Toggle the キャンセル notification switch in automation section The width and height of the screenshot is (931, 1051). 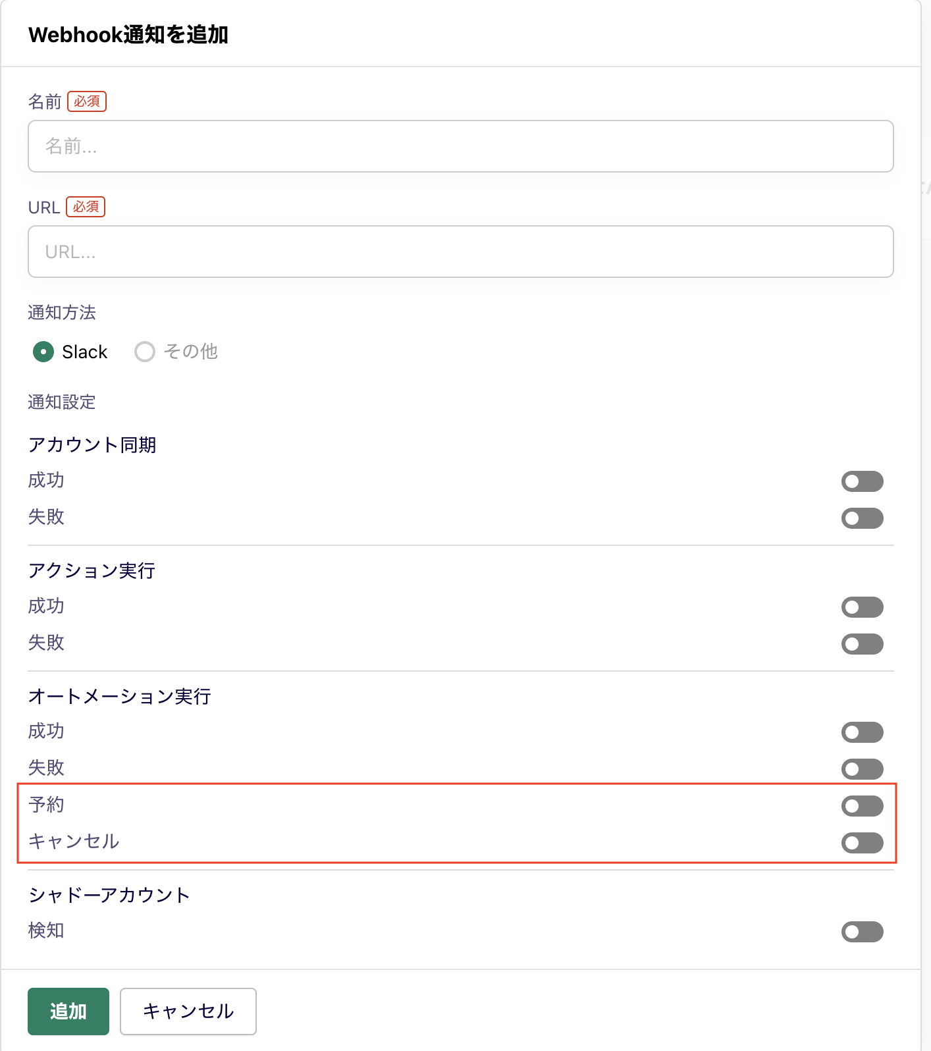[x=862, y=843]
